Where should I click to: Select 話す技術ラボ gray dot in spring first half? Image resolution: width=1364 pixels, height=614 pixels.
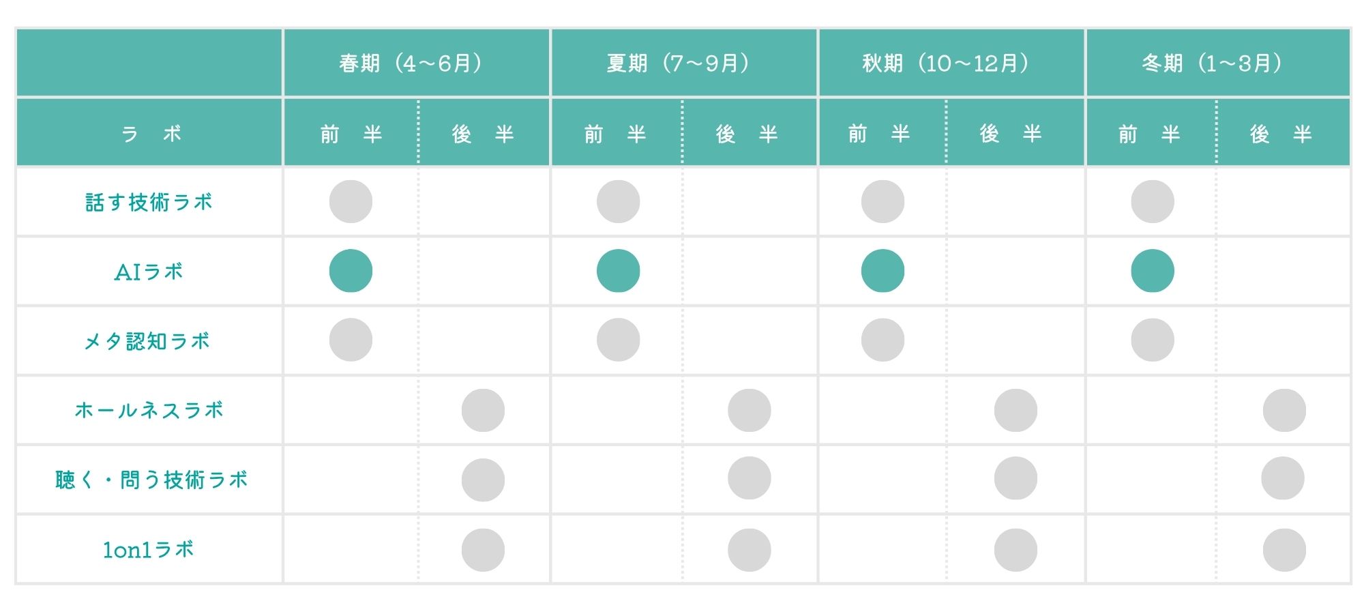[x=351, y=201]
